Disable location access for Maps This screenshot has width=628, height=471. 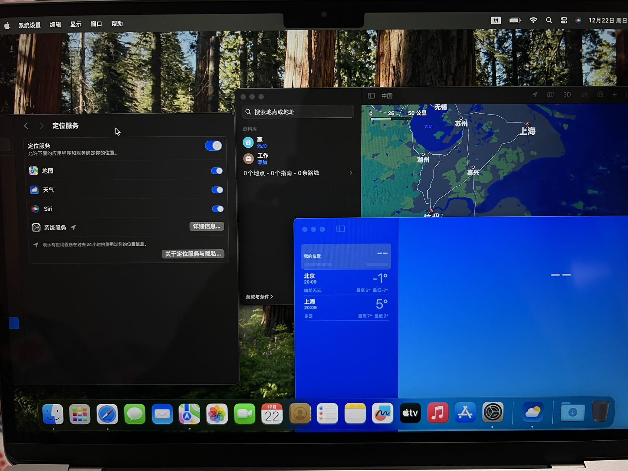pos(217,171)
